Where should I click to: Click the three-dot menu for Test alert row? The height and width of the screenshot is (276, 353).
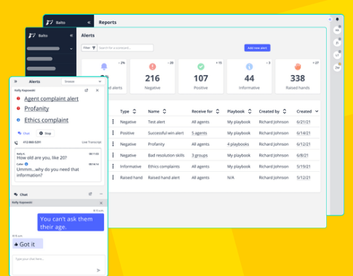point(113,122)
